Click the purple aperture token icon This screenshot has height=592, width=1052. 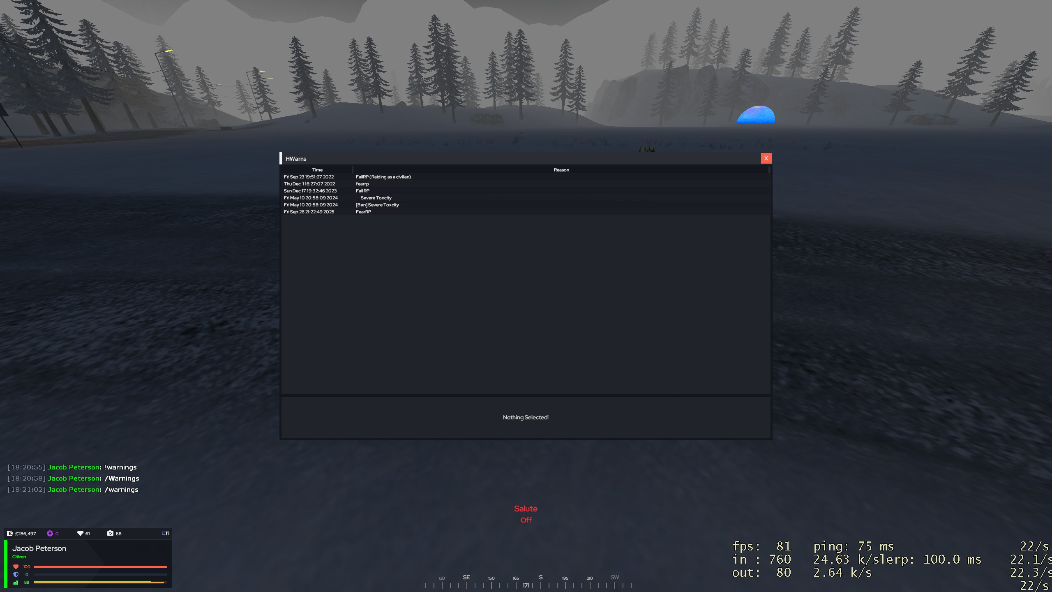coord(50,533)
